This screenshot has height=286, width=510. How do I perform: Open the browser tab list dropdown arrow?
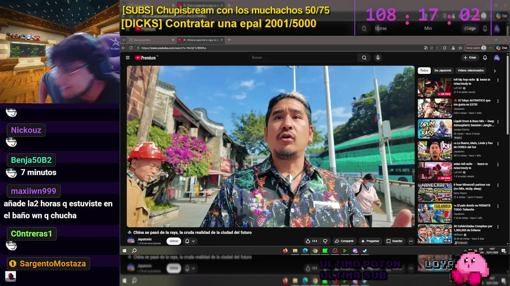coord(124,40)
